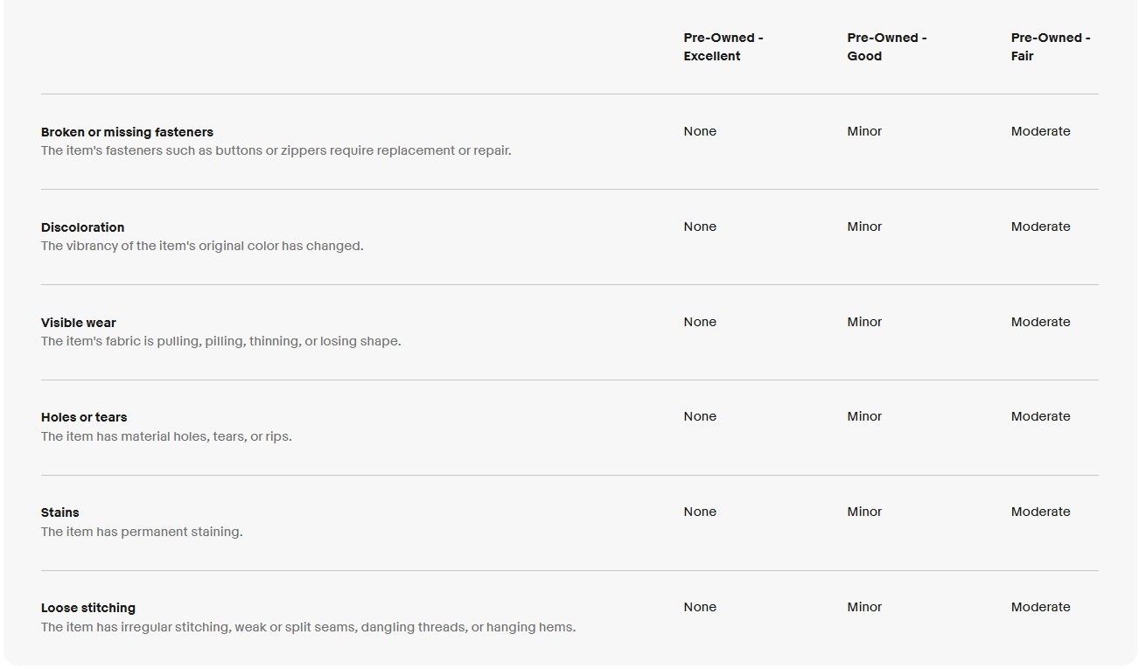1139x669 pixels.
Task: Click Minor in the Discoloration row
Action: point(864,226)
